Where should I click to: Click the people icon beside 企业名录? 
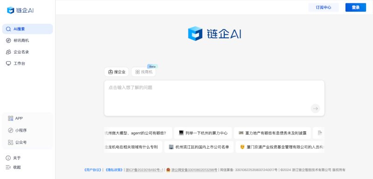point(8,52)
